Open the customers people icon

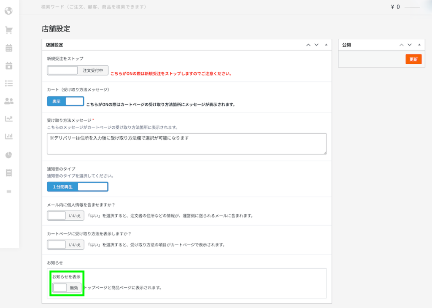[x=9, y=101]
